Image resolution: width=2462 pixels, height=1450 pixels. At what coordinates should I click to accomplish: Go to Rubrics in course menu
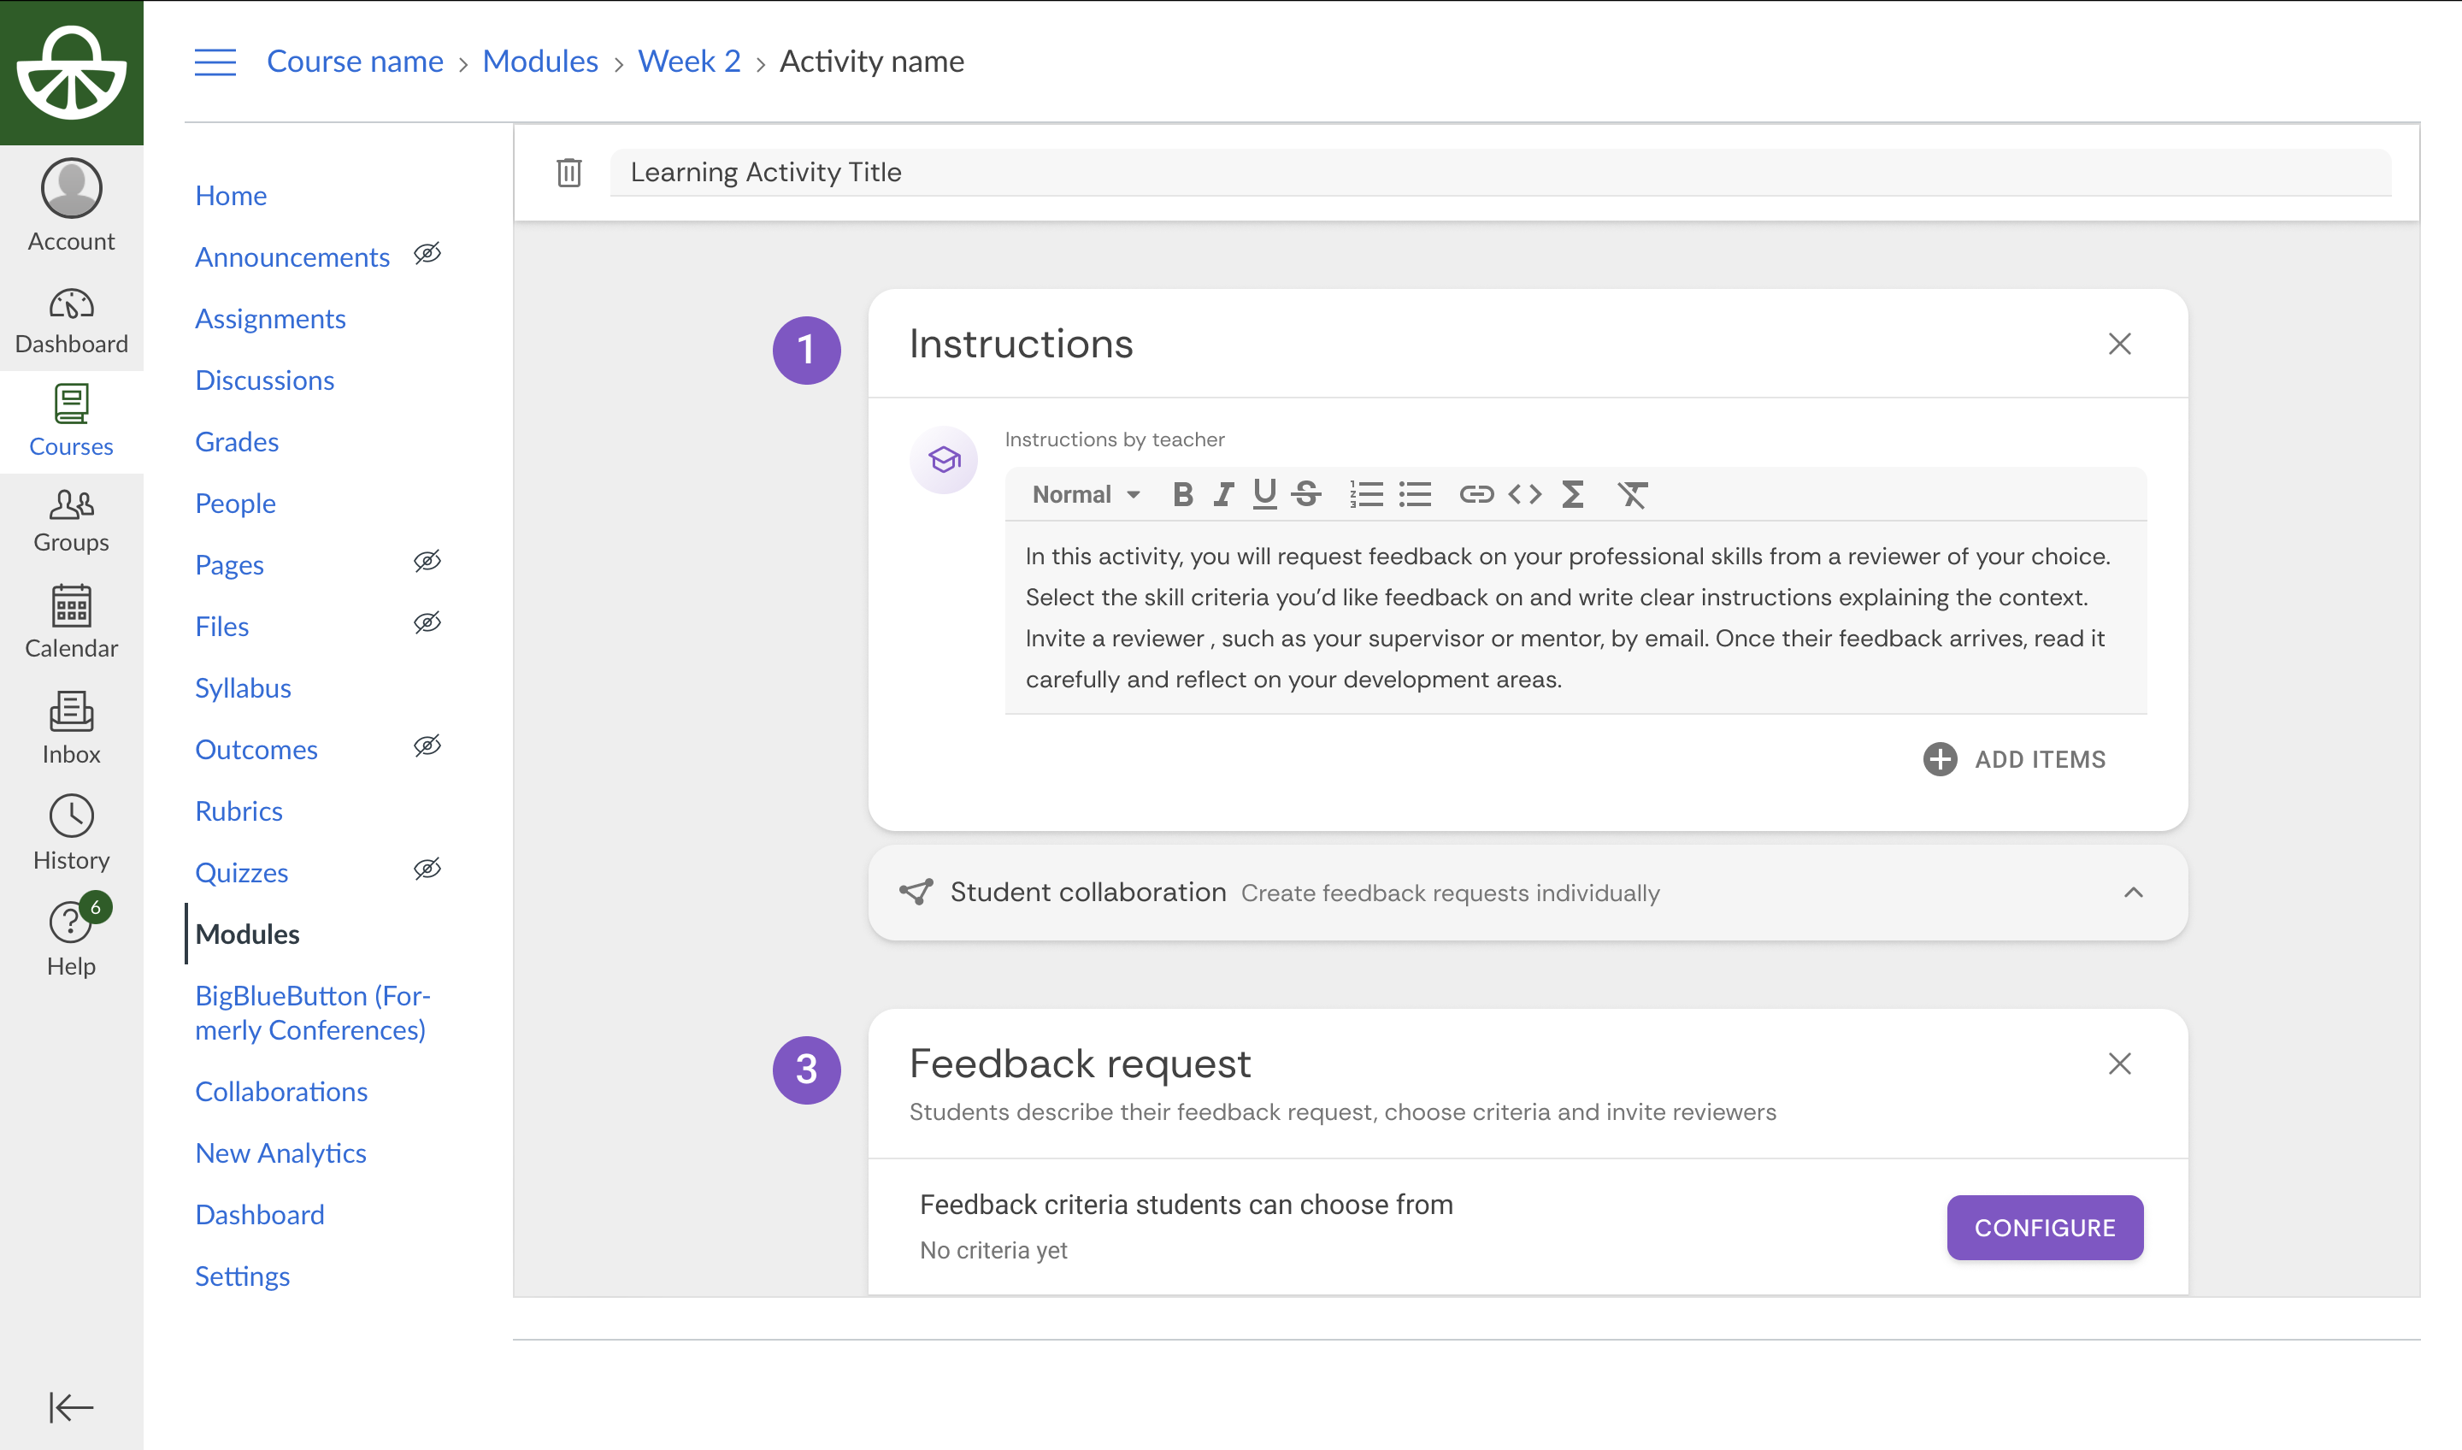point(239,811)
